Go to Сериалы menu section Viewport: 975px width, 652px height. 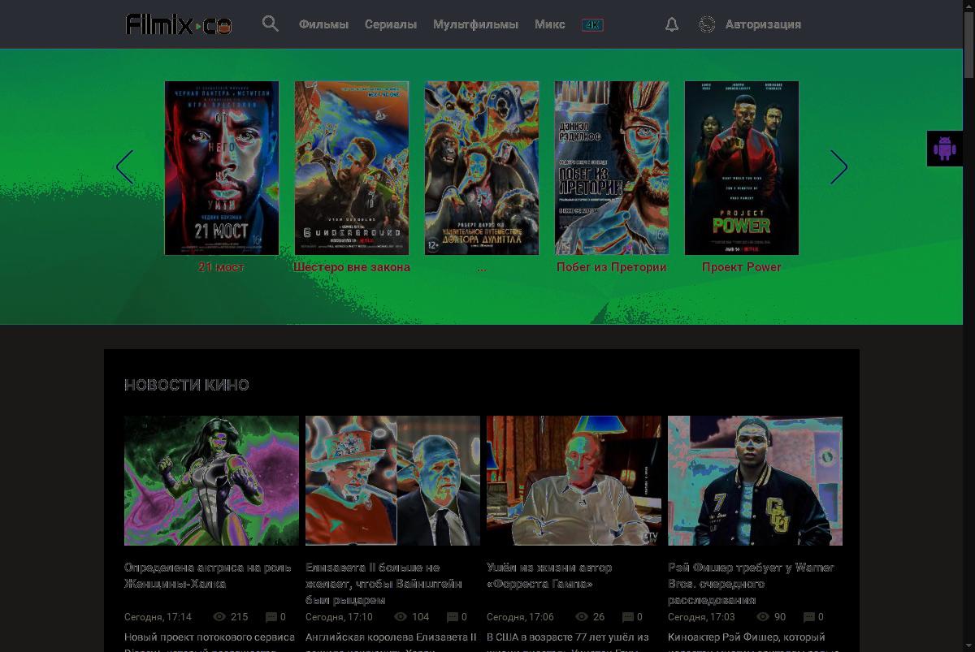pyautogui.click(x=391, y=24)
